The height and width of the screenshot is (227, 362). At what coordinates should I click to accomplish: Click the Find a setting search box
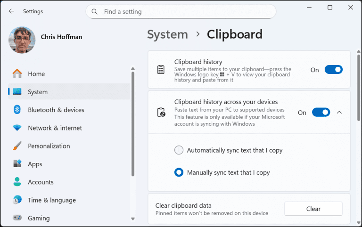[x=181, y=11]
